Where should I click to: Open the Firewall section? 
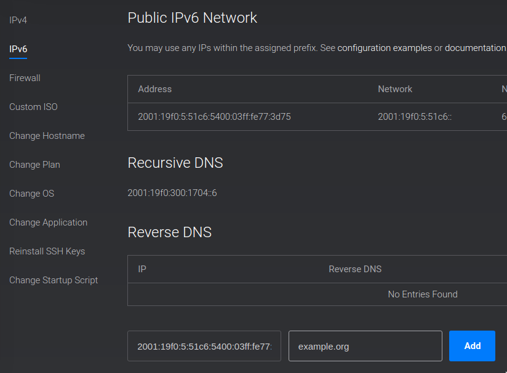[25, 78]
